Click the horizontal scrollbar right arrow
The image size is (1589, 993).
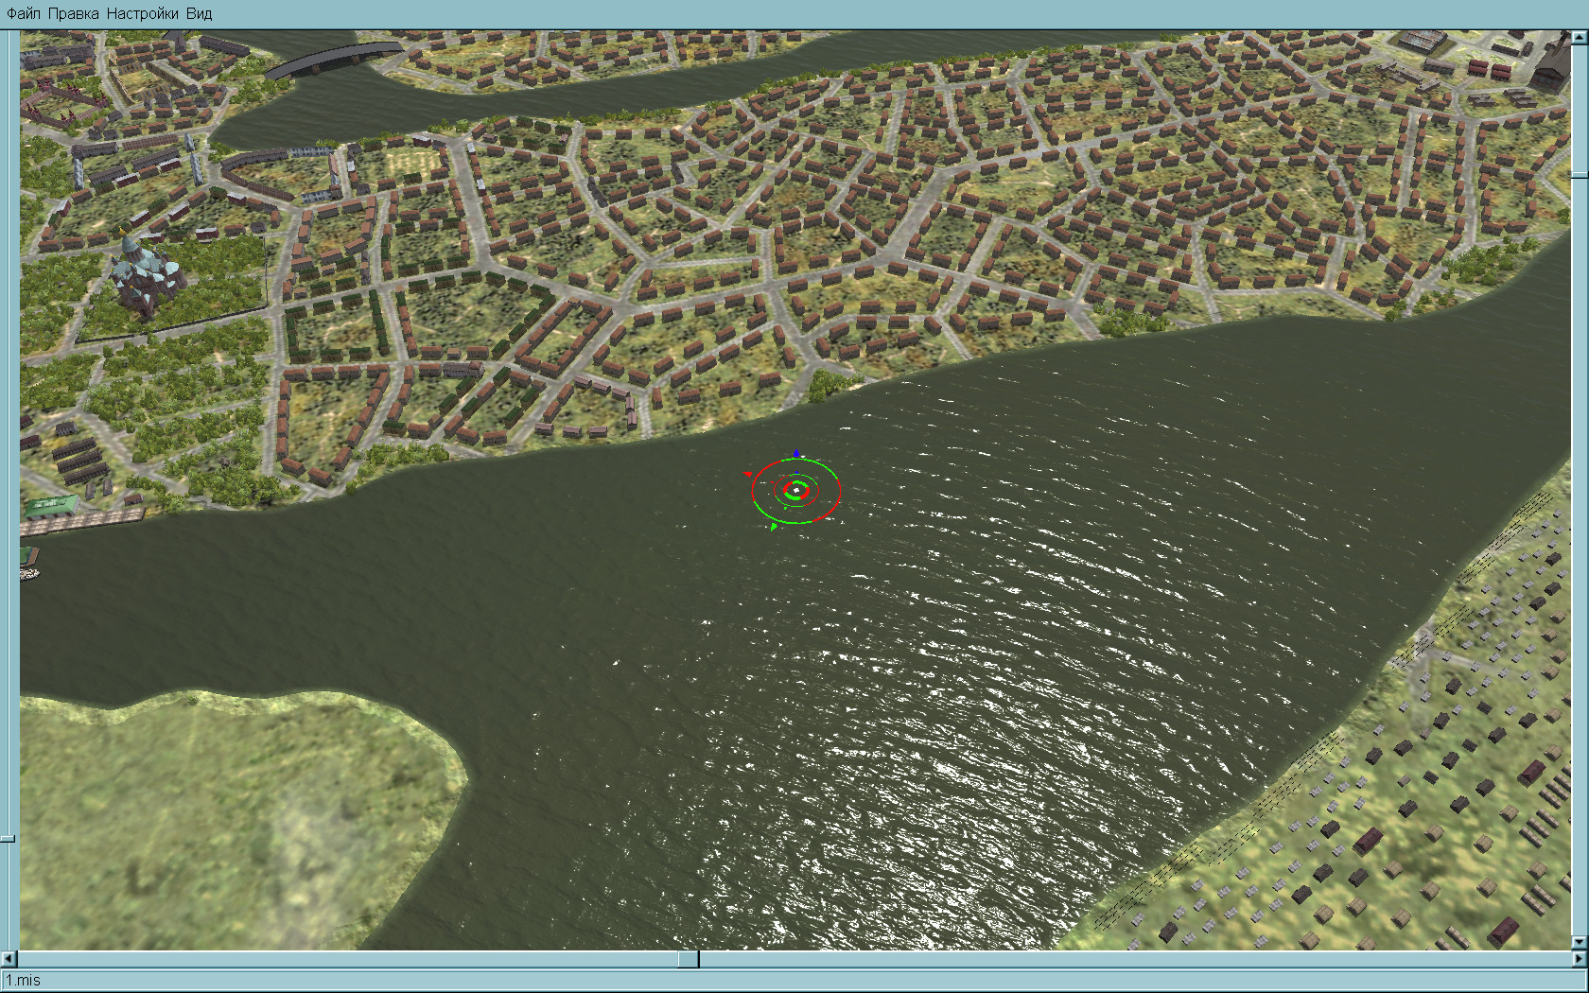click(x=1580, y=960)
